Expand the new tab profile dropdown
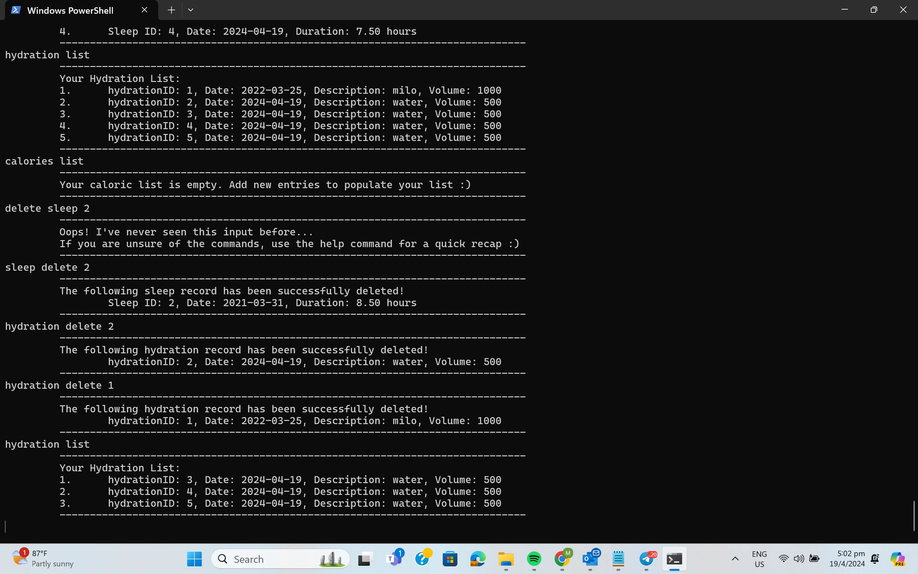Viewport: 918px width, 574px height. click(190, 10)
